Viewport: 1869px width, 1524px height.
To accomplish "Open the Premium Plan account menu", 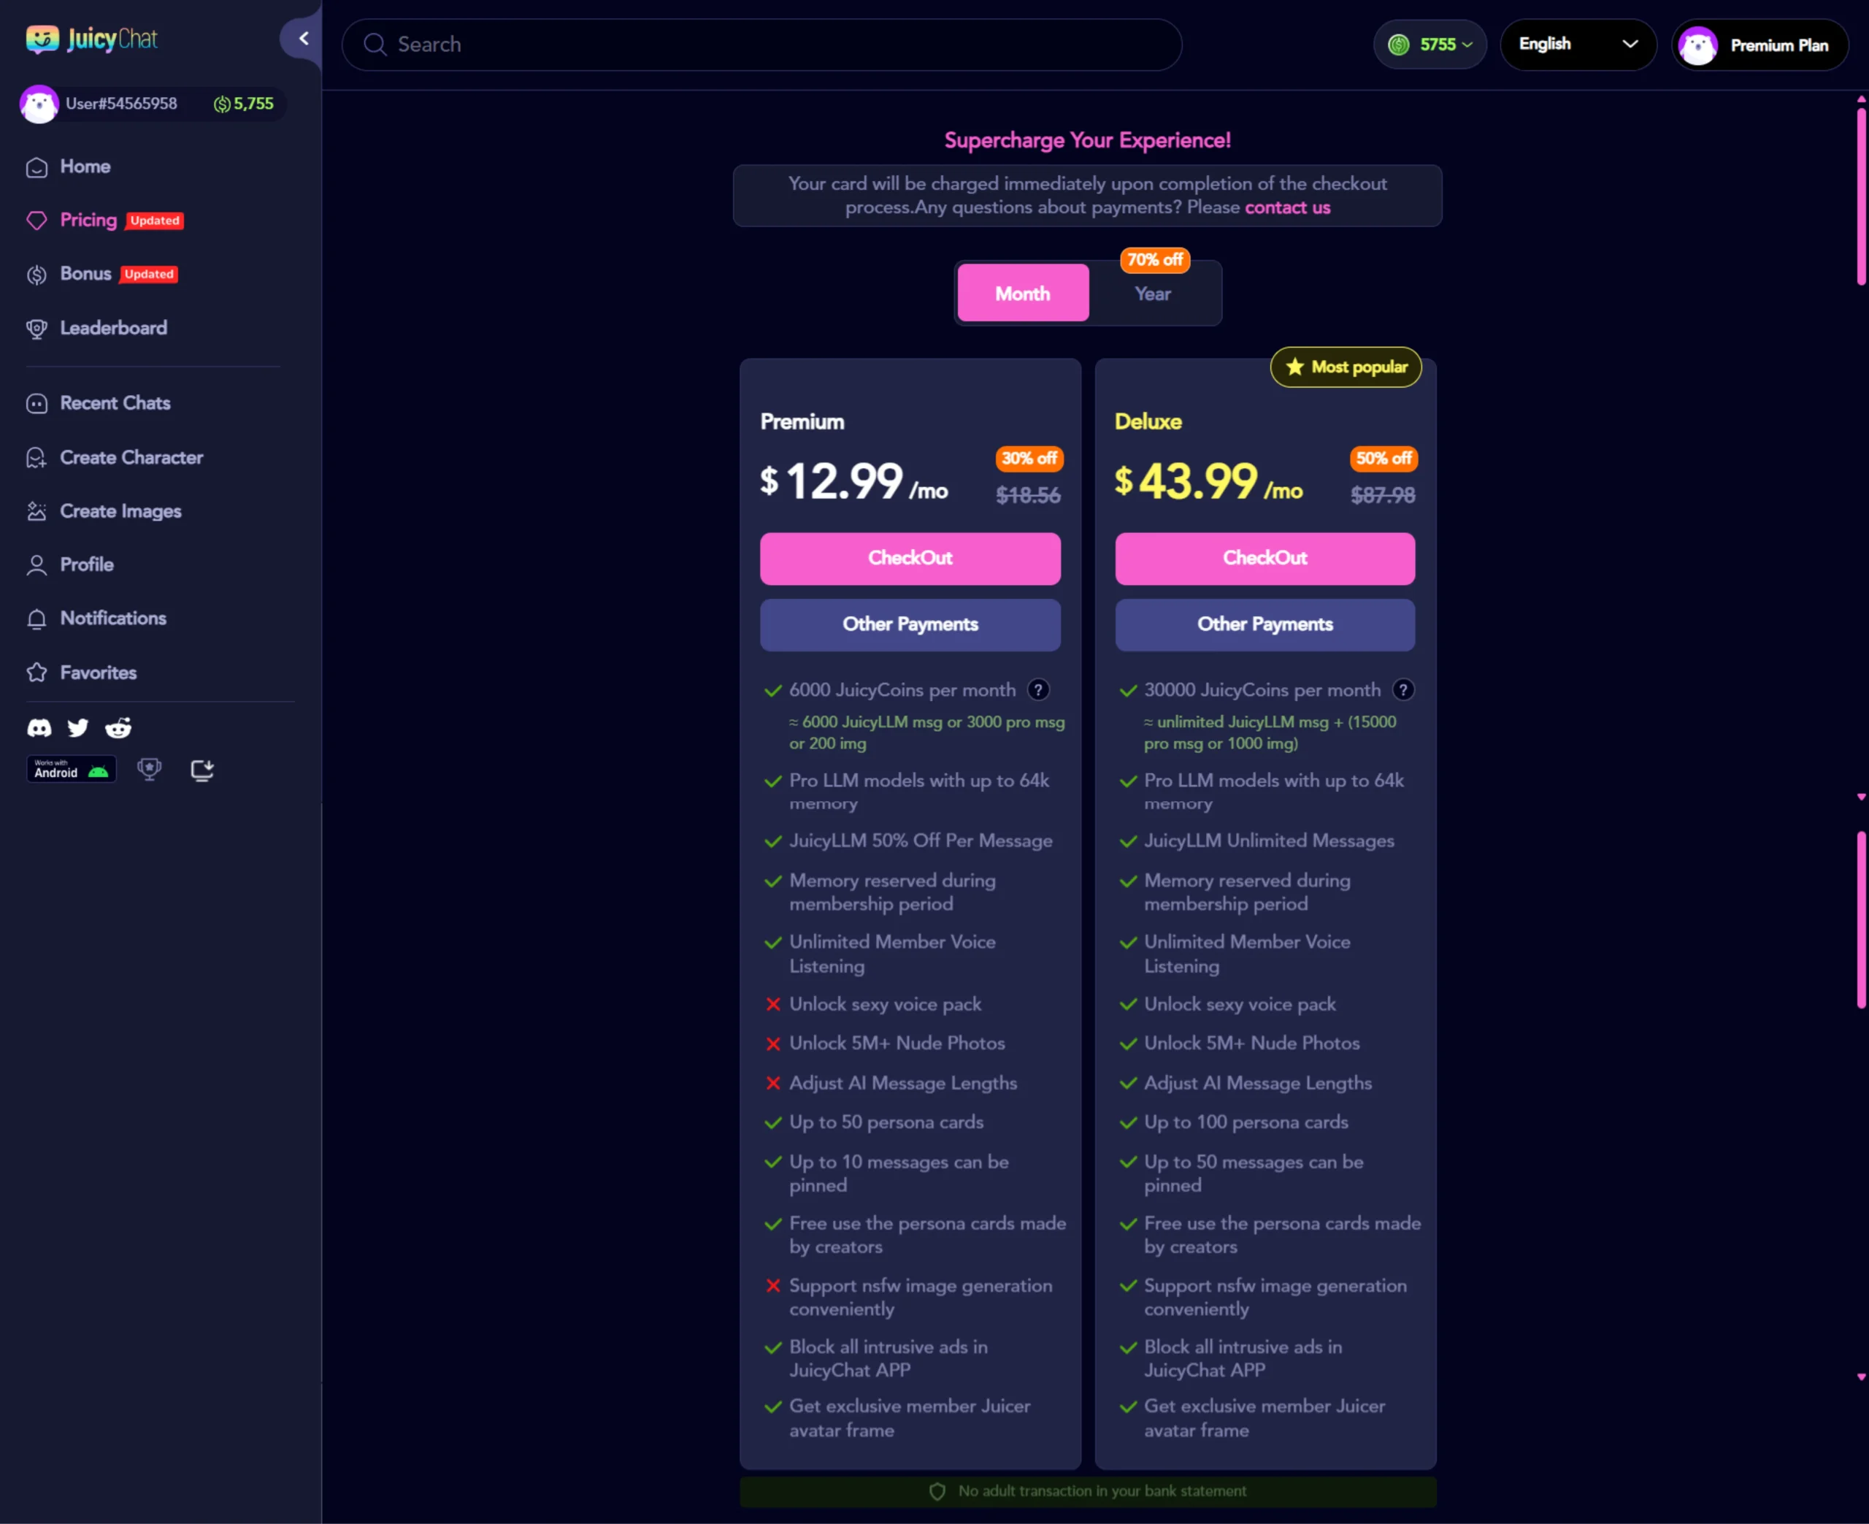I will [x=1759, y=45].
